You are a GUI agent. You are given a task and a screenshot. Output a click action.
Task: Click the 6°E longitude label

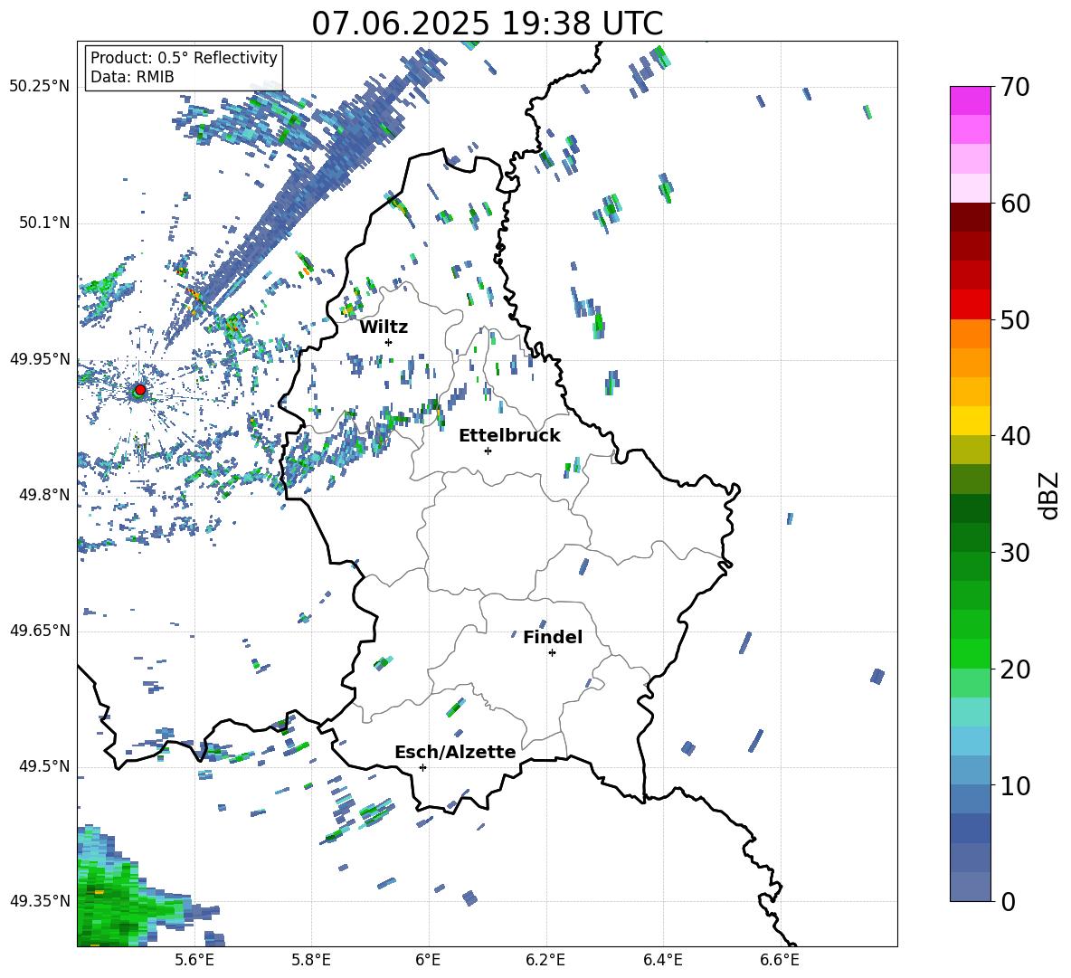pyautogui.click(x=428, y=960)
